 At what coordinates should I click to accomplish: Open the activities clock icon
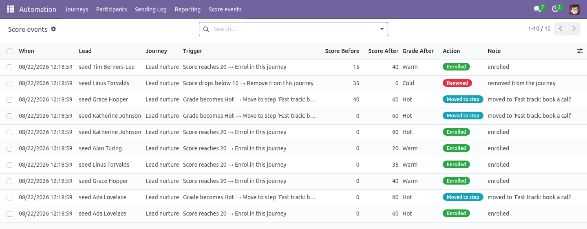555,9
